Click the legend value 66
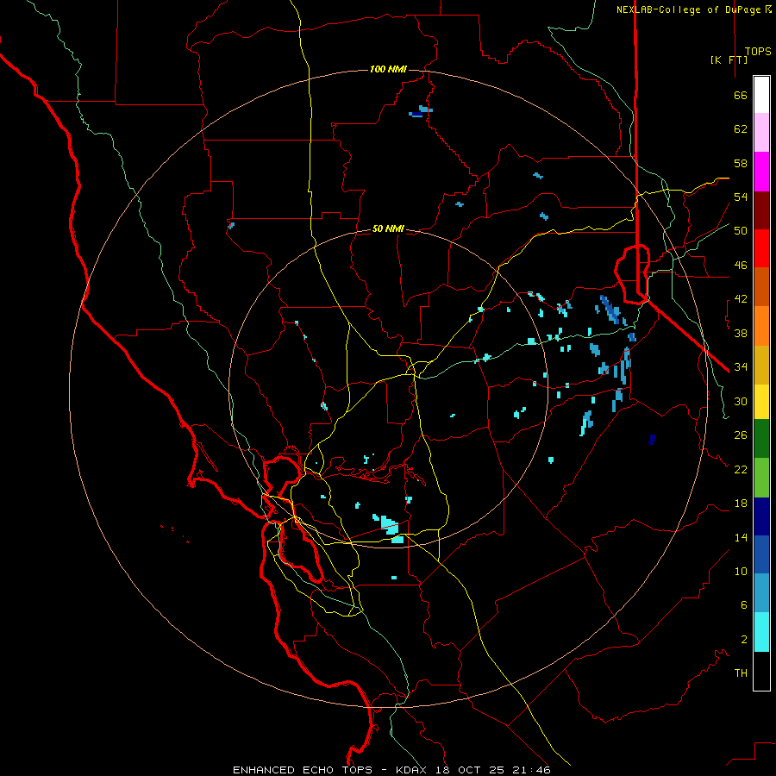Viewport: 776px width, 776px height. point(741,95)
